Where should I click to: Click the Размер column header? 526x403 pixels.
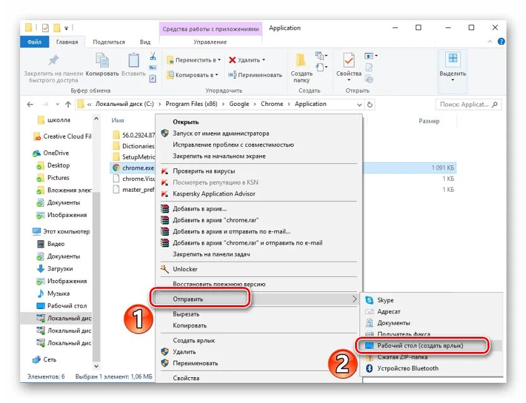click(429, 121)
